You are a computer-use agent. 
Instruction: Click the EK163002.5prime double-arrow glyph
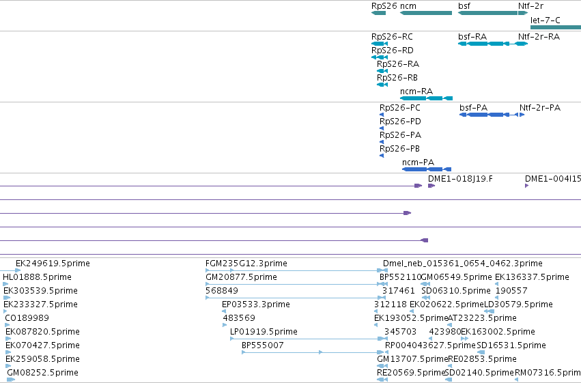tap(465, 339)
